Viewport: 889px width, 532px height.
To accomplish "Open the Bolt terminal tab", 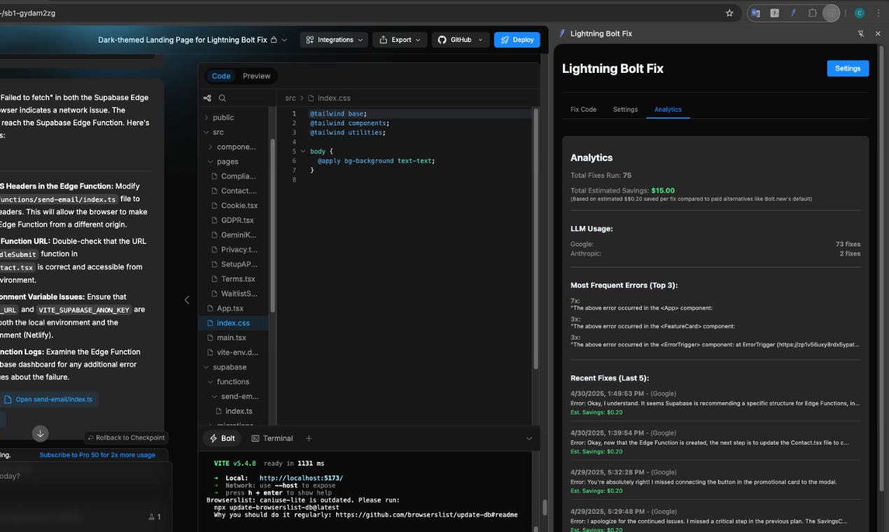I will pos(222,438).
